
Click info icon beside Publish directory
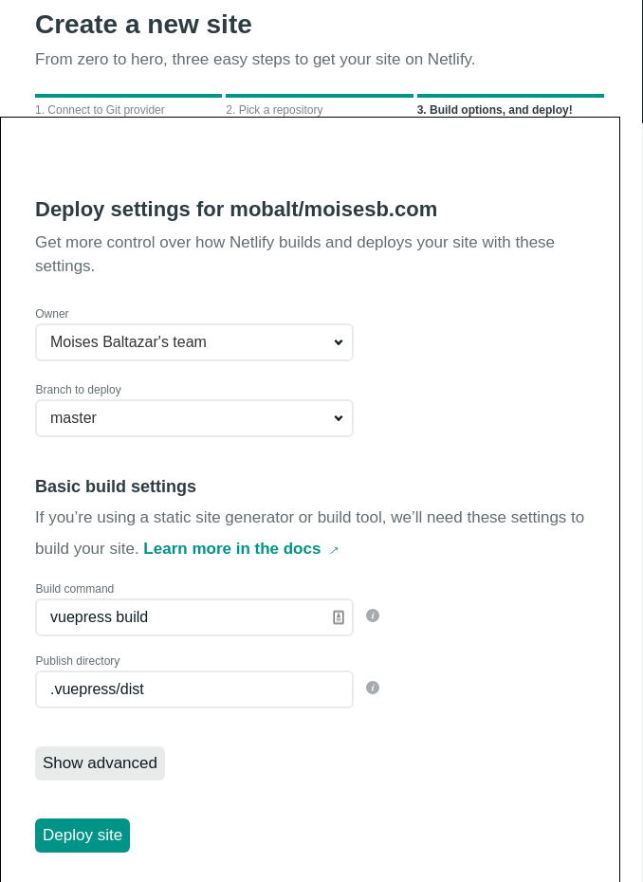(x=373, y=688)
